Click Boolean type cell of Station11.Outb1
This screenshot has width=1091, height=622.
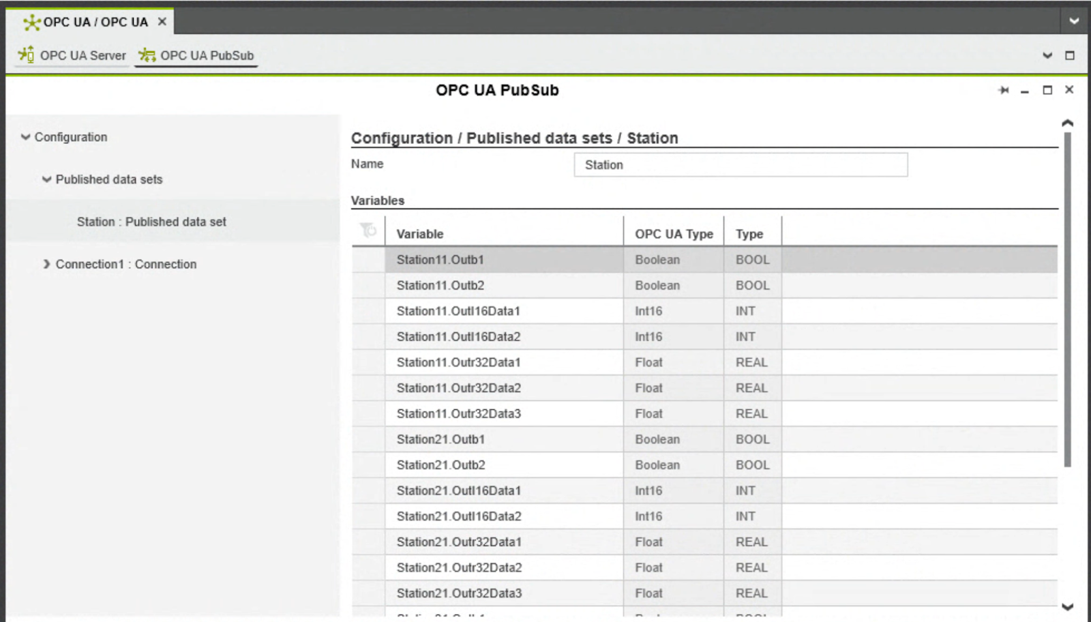tap(674, 260)
